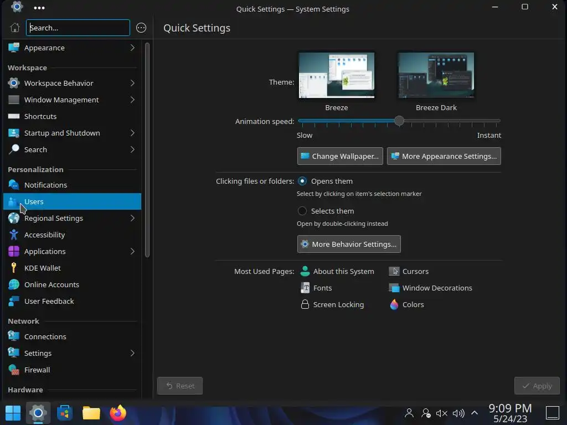Open KDE Wallet settings entry
The height and width of the screenshot is (425, 567).
point(73,268)
